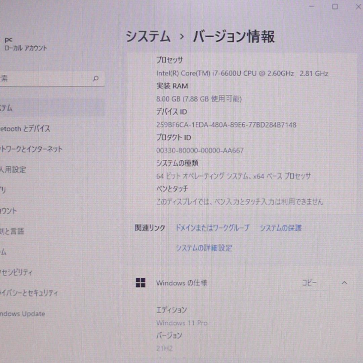The width and height of the screenshot is (363, 363).
Task: Go back to システム in breadcrumb
Action: 148,37
